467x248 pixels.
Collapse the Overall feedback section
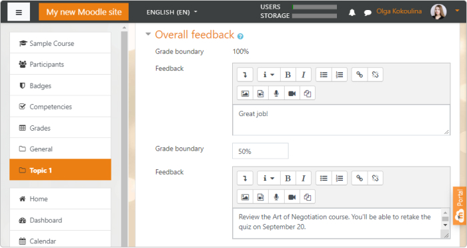(148, 34)
